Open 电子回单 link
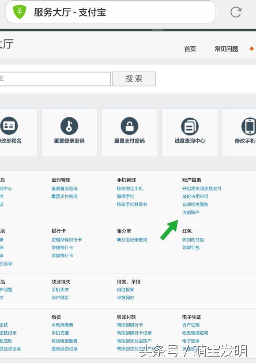This screenshot has width=256, height=363. [x=191, y=341]
